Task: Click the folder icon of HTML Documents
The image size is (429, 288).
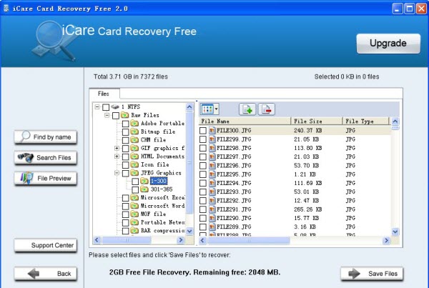Action: (x=134, y=157)
